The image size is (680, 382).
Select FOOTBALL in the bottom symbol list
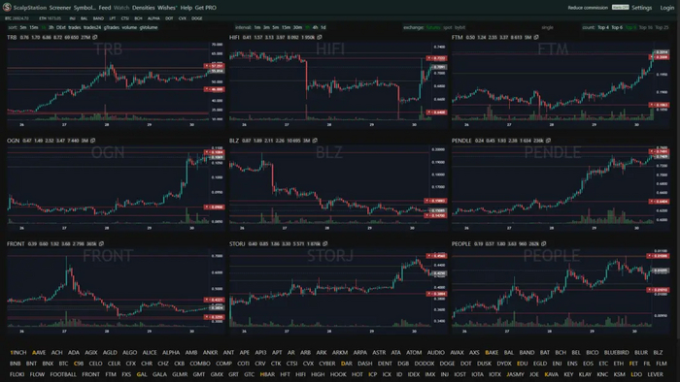pyautogui.click(x=63, y=374)
